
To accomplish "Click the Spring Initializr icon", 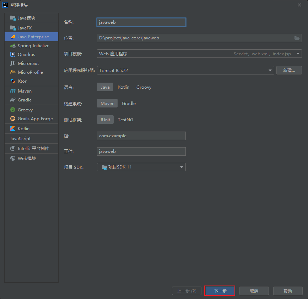I will [x=13, y=46].
